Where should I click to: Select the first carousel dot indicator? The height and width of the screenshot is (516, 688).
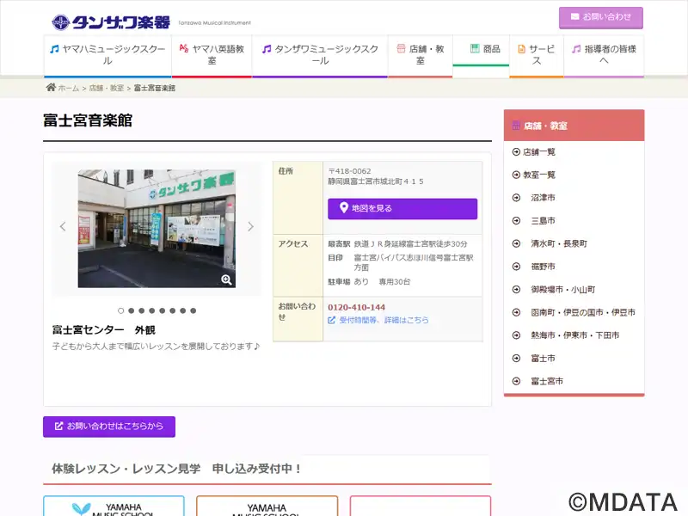click(121, 310)
